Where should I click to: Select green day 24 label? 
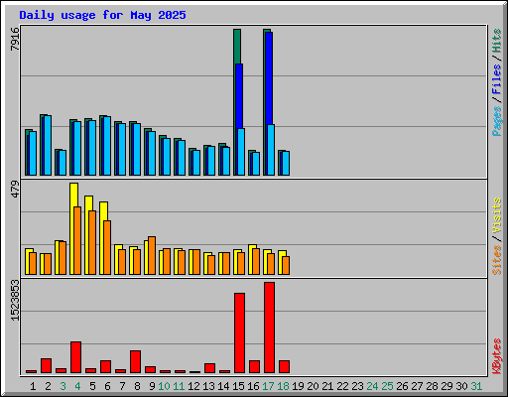click(372, 386)
